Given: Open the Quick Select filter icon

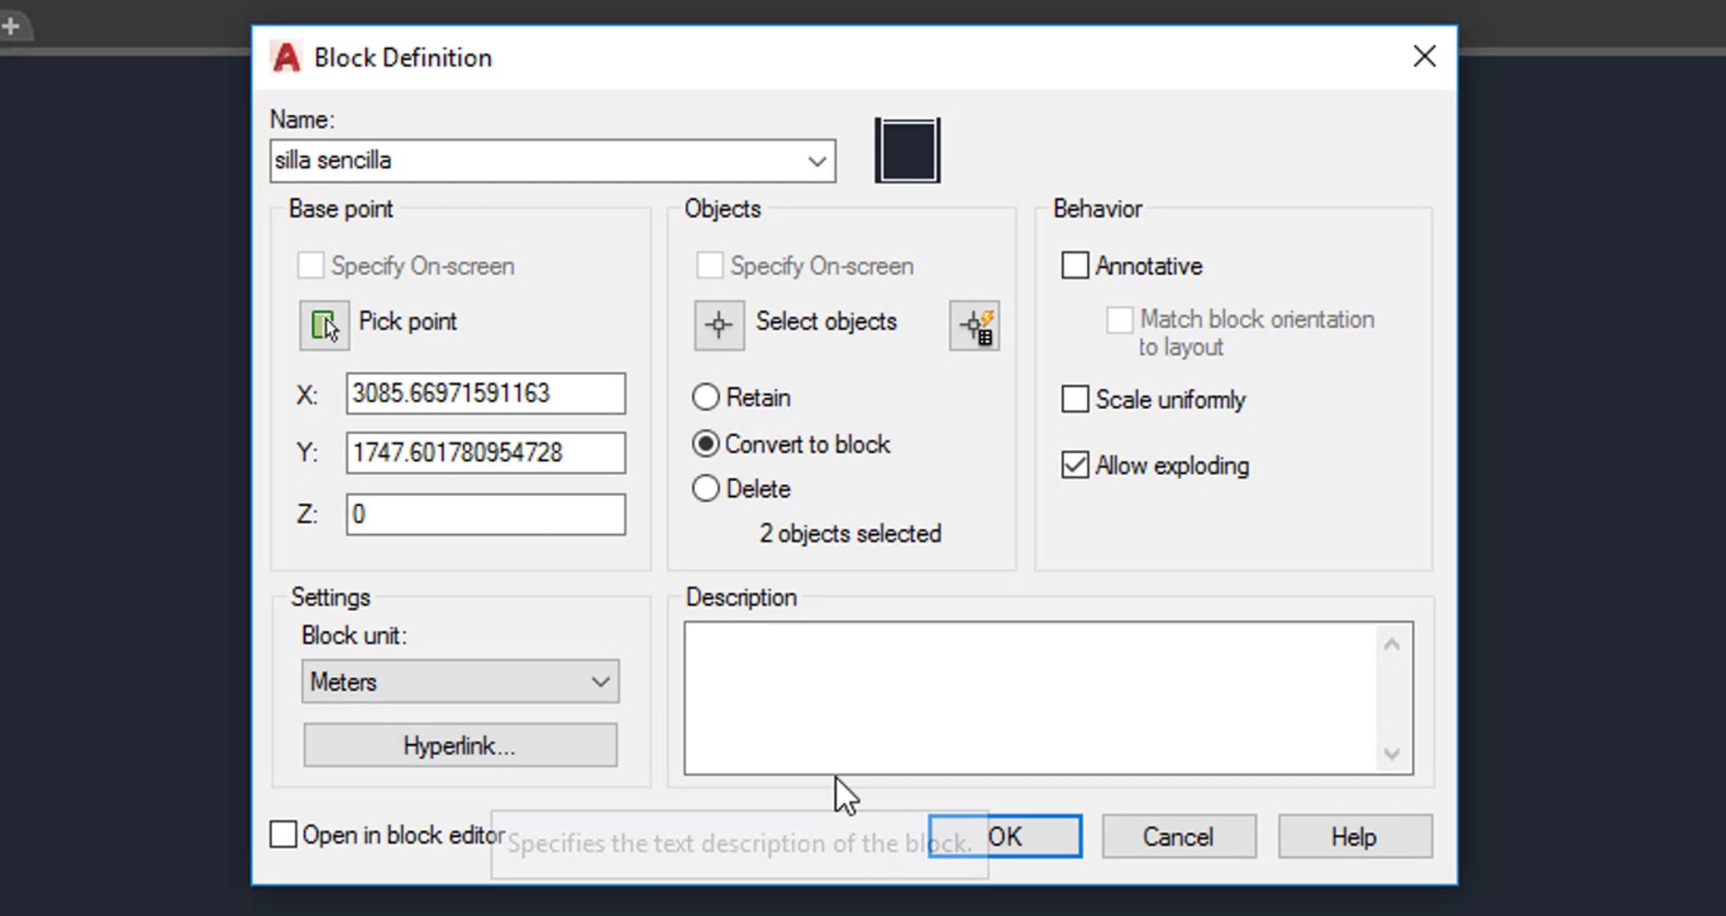Looking at the screenshot, I should click(974, 326).
